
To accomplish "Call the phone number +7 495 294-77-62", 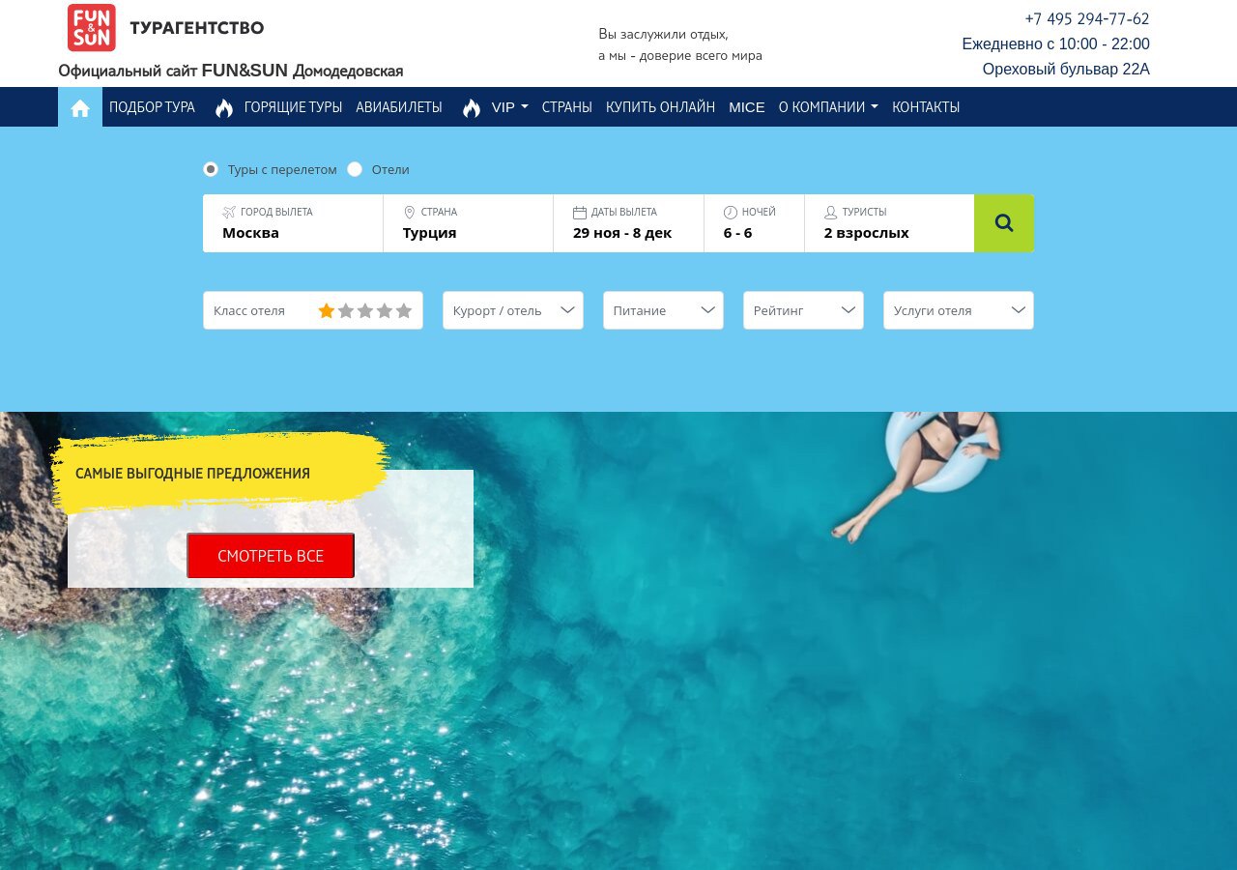I will [1086, 18].
